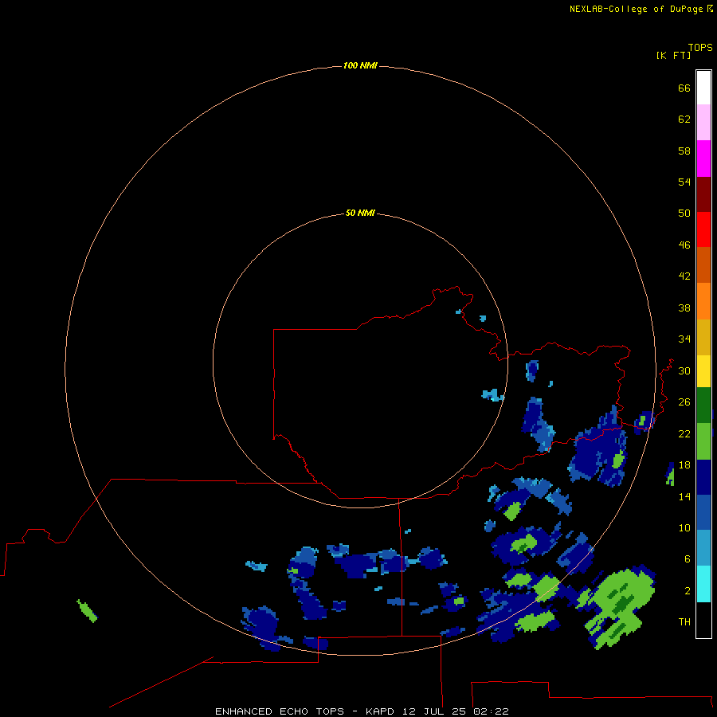Click the legend value "14"
The image size is (717, 717).
pos(684,496)
